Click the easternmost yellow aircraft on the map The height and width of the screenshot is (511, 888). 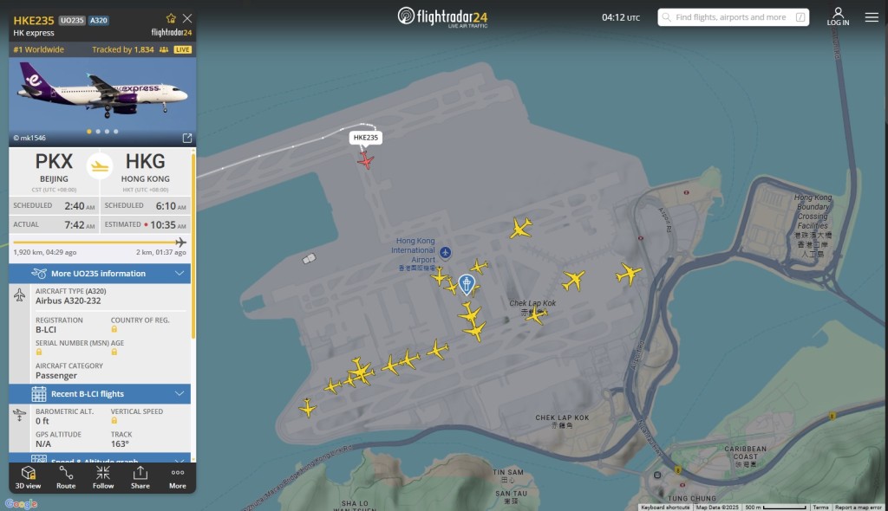629,274
